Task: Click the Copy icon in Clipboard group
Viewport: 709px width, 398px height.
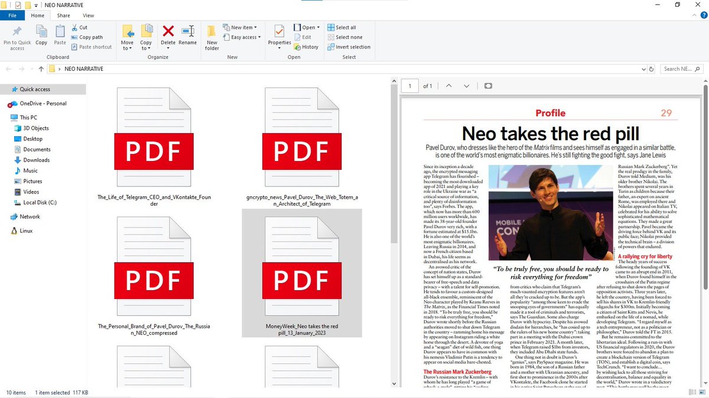Action: [x=41, y=31]
